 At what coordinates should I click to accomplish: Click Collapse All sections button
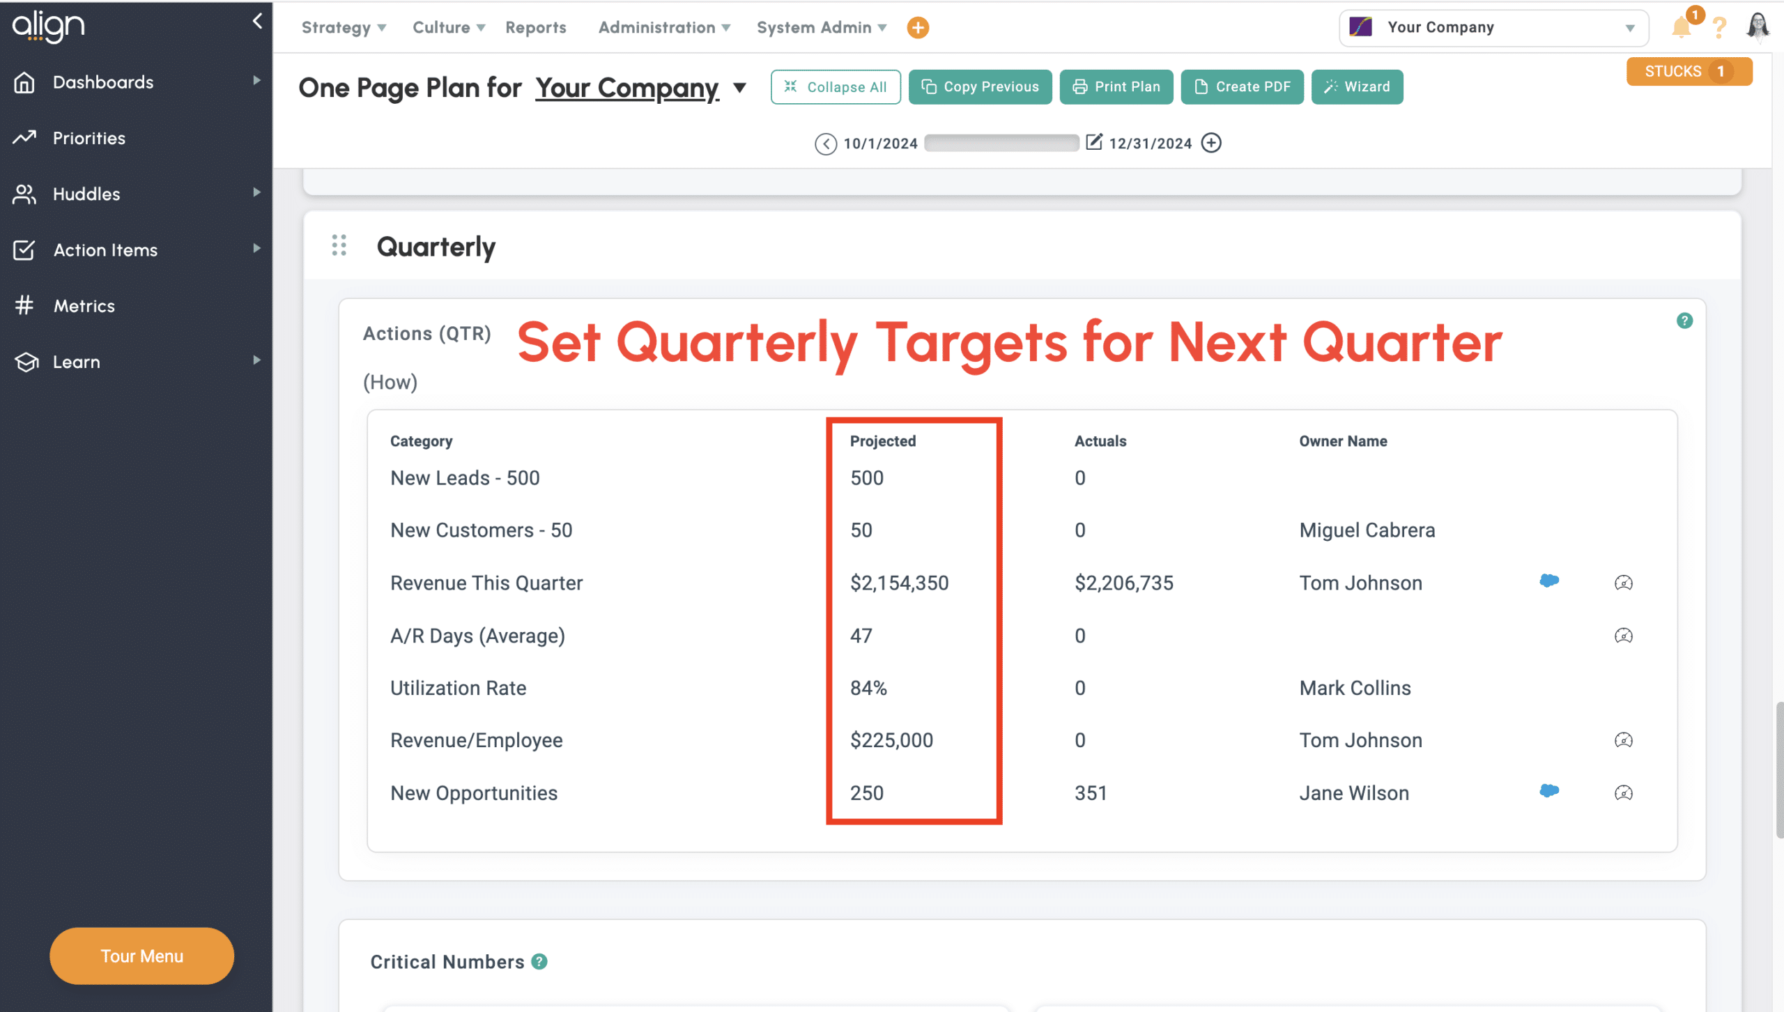click(835, 87)
